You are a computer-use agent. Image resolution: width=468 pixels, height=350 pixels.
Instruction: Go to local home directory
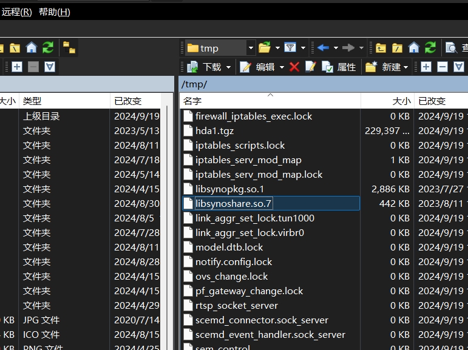point(32,48)
